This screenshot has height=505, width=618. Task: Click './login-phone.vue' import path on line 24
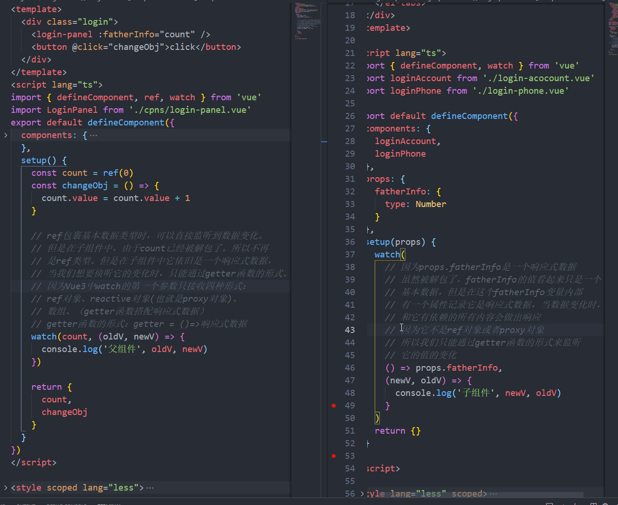[521, 91]
